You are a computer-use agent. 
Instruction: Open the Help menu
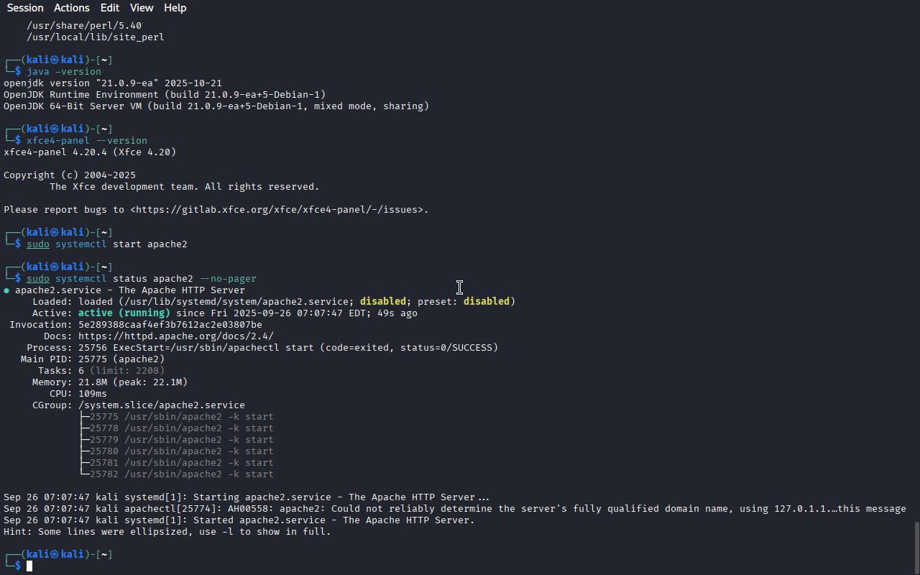pyautogui.click(x=175, y=8)
